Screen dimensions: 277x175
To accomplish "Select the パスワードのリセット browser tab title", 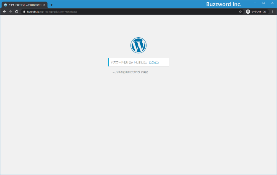I will (24, 5).
